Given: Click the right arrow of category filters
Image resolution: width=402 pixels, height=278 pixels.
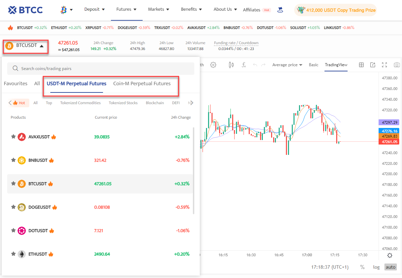Looking at the screenshot, I should coord(192,103).
